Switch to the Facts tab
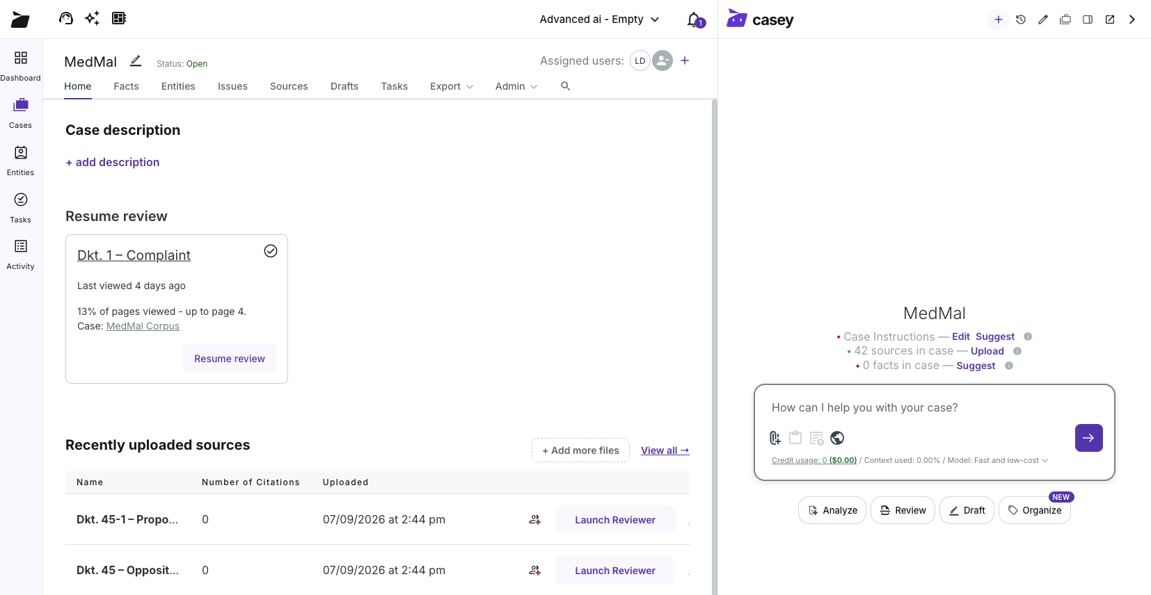This screenshot has width=1151, height=595. click(x=126, y=86)
